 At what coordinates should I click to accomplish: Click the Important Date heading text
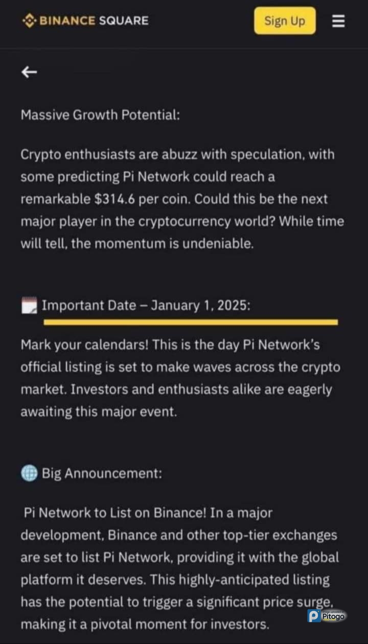pos(146,306)
